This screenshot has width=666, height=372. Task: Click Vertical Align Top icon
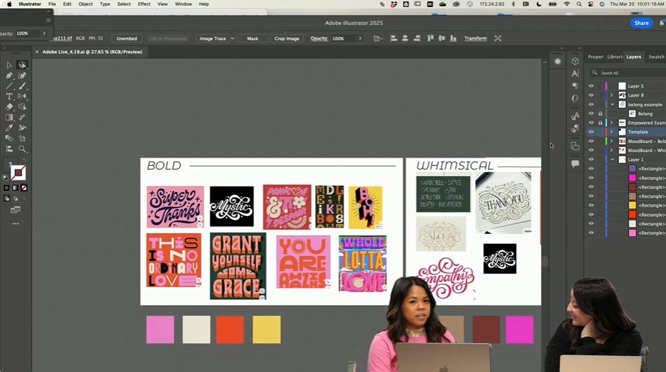430,38
